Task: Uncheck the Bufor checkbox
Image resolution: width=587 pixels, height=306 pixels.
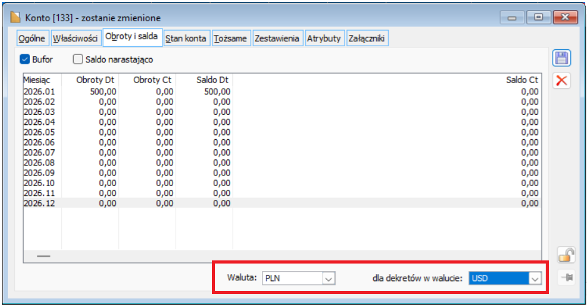Action: coord(26,60)
